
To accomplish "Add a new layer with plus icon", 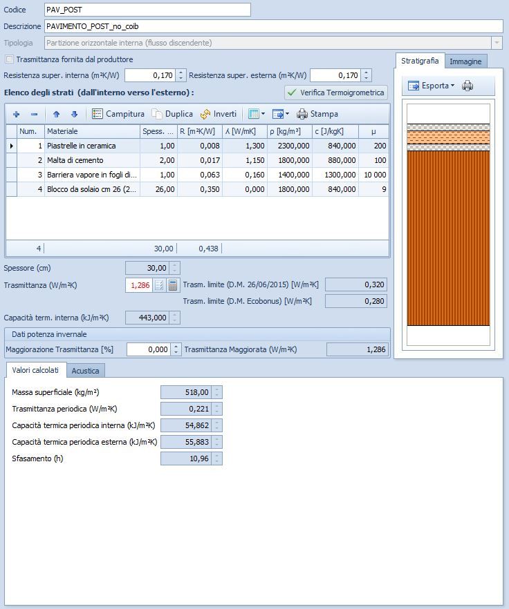I will (16, 114).
